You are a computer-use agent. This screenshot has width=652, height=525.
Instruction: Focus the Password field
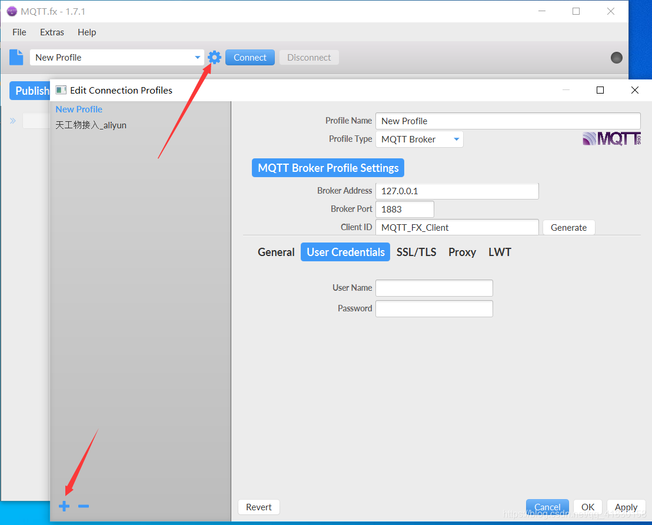click(x=434, y=308)
